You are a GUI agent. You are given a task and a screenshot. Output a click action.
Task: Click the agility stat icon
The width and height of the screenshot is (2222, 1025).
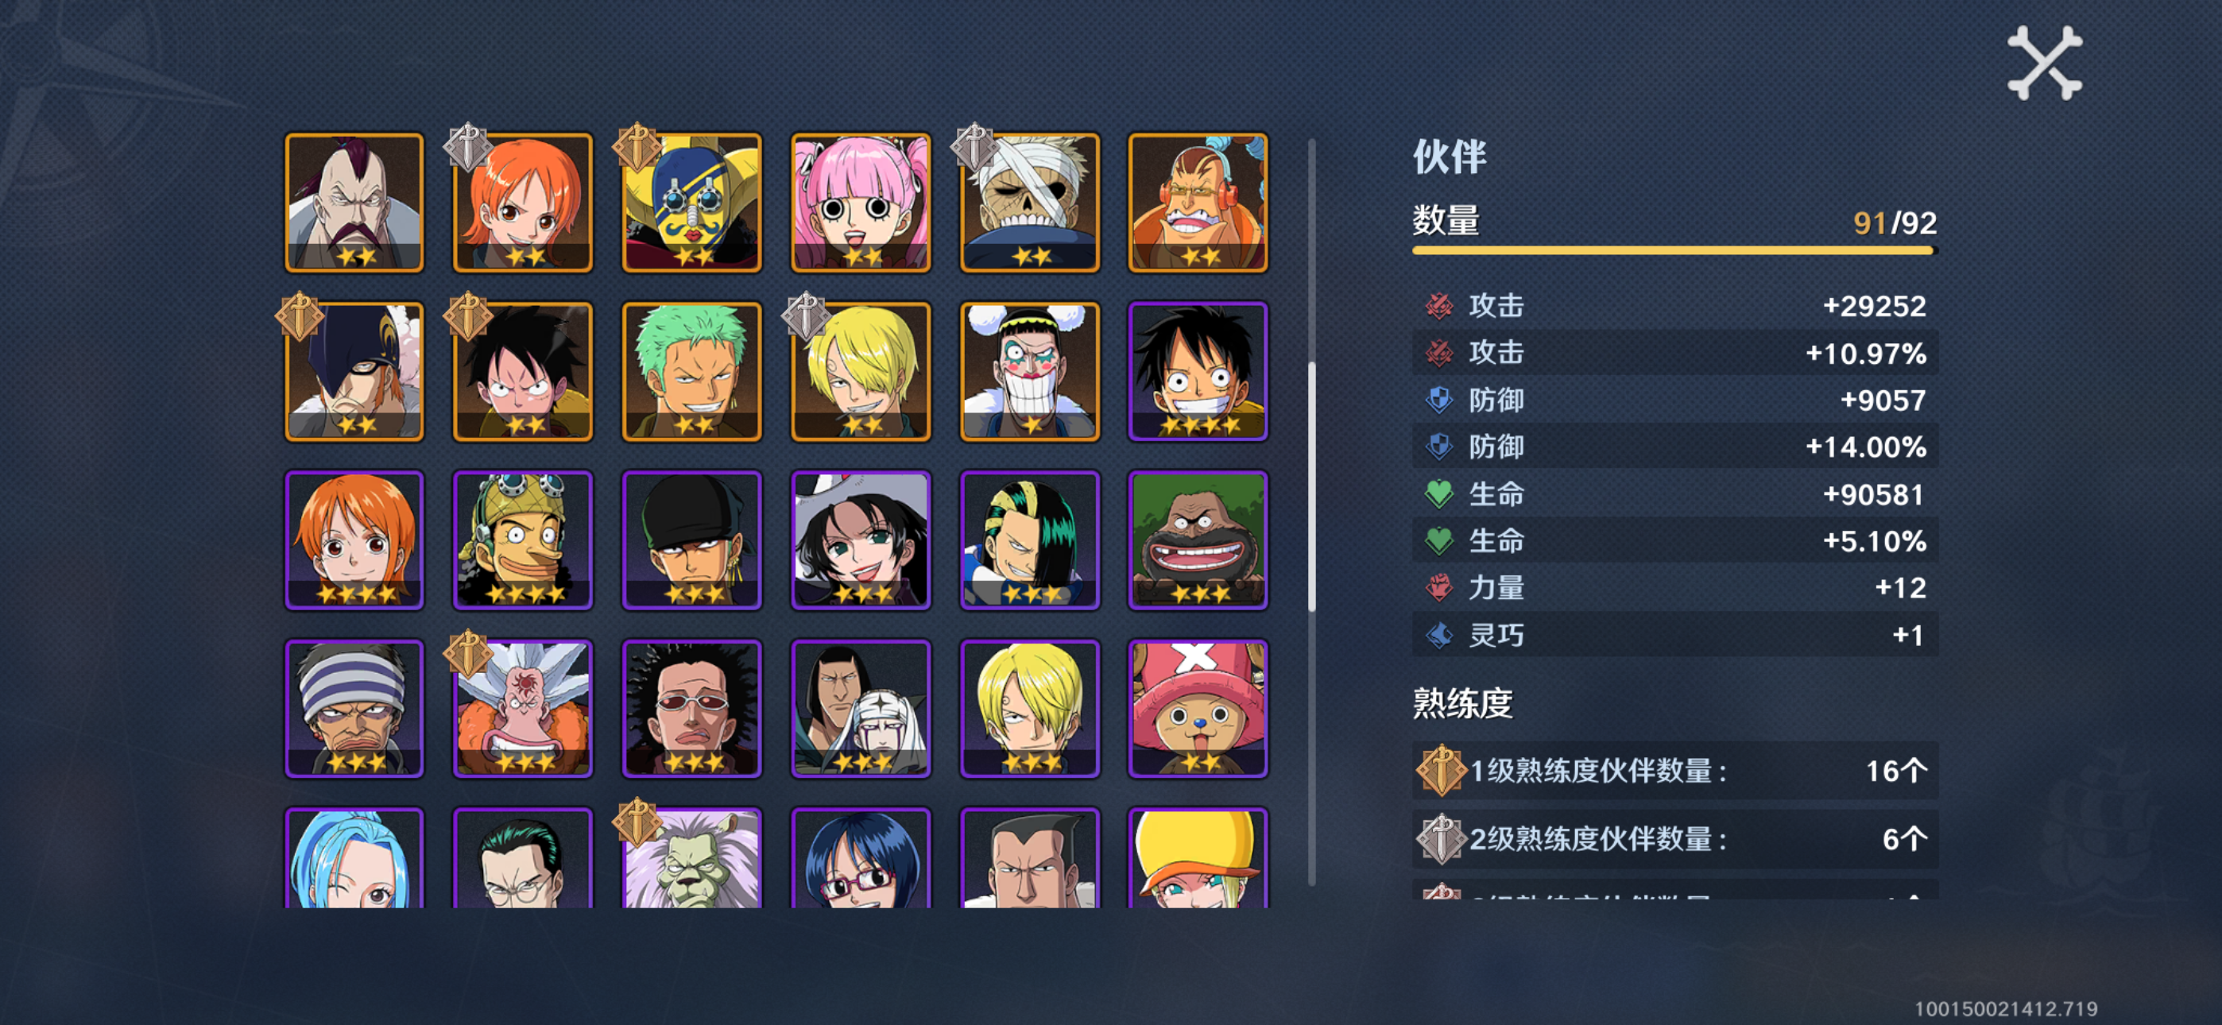tap(1438, 635)
